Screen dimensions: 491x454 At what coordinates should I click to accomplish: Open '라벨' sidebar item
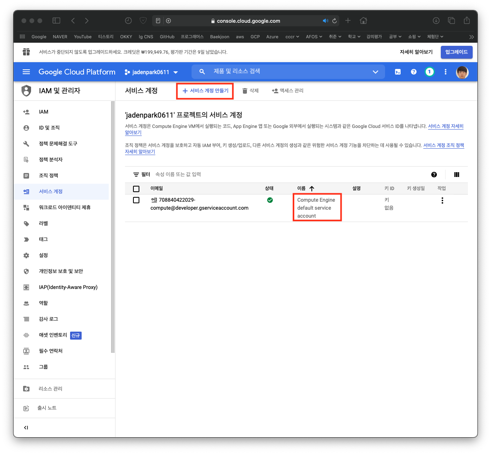pos(61,224)
